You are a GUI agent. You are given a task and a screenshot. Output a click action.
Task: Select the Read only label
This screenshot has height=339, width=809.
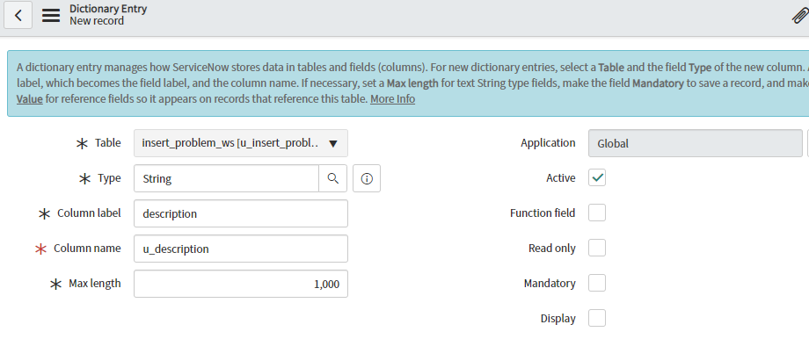tap(552, 249)
